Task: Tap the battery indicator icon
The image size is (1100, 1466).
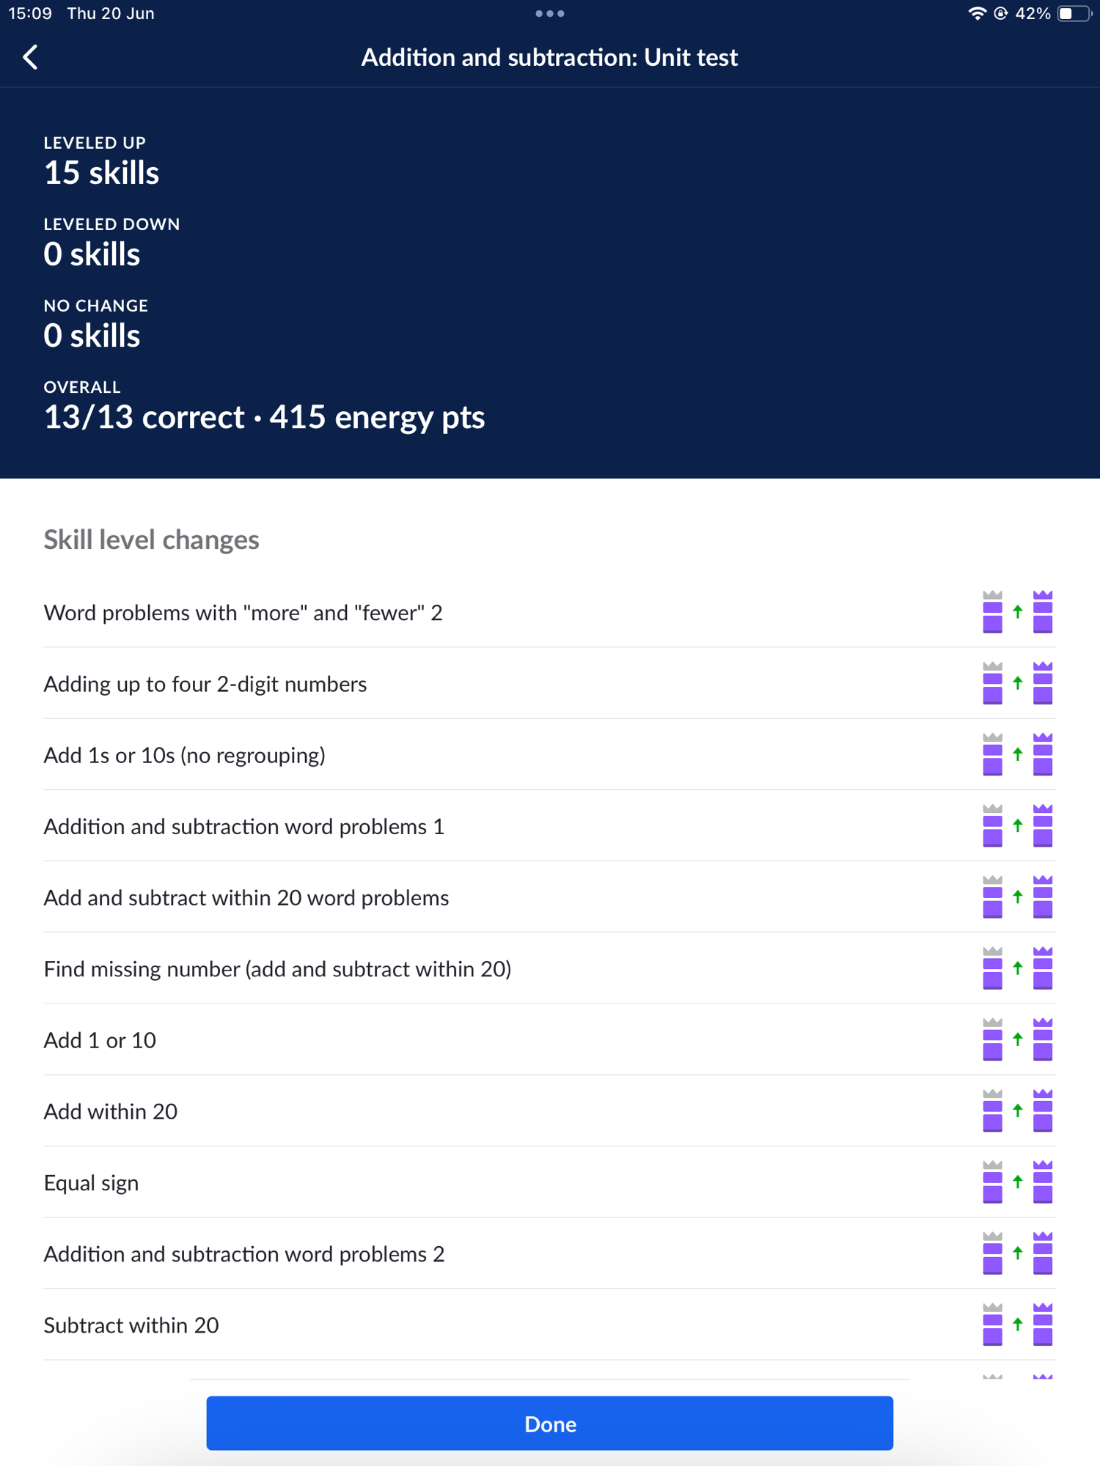Action: [x=1074, y=13]
